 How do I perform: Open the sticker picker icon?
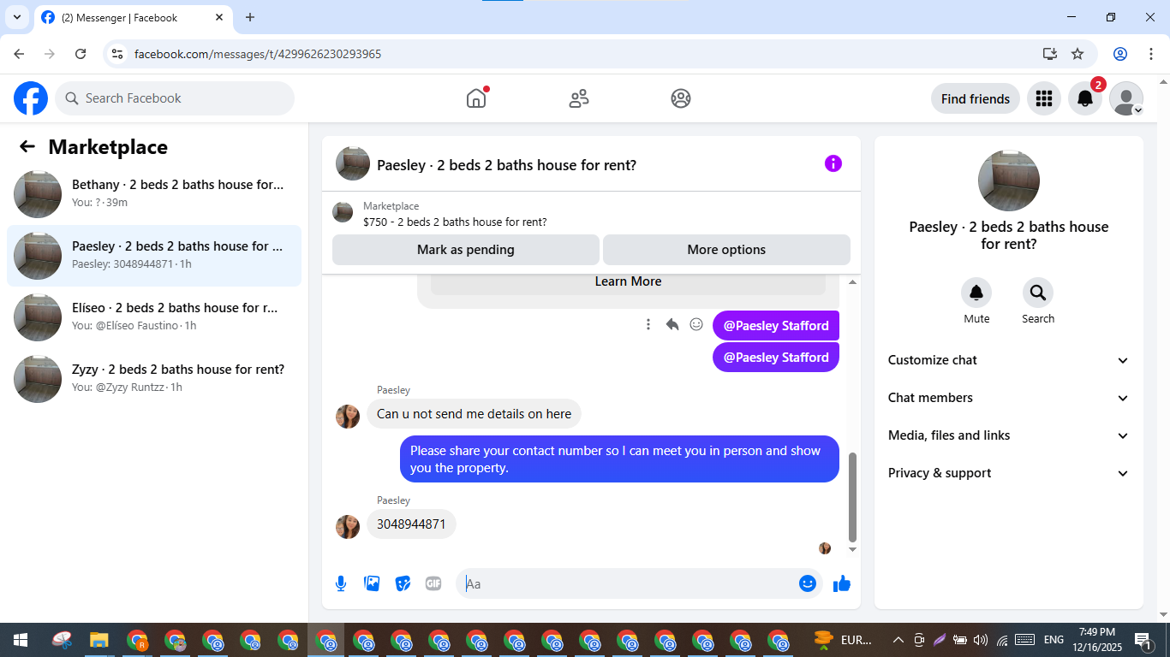(x=403, y=583)
